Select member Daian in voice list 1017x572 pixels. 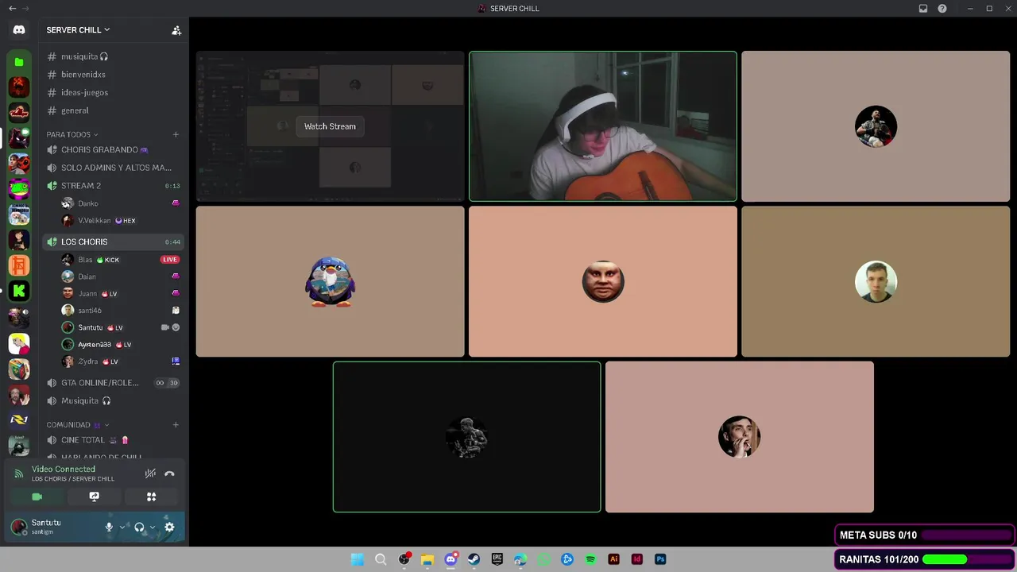click(121, 276)
